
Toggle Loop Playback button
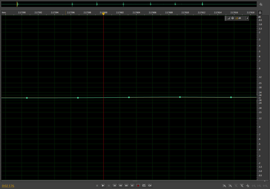point(144,185)
